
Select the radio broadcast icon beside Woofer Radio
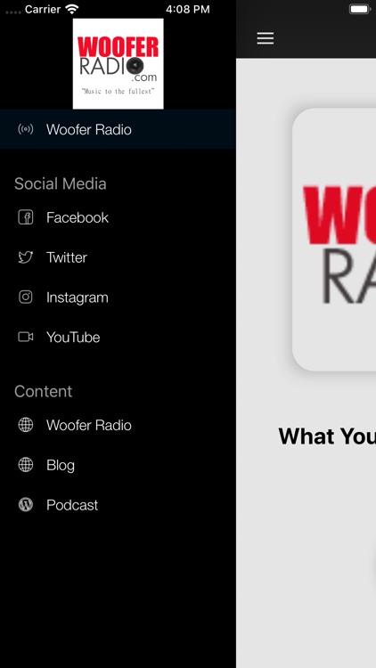coord(26,129)
